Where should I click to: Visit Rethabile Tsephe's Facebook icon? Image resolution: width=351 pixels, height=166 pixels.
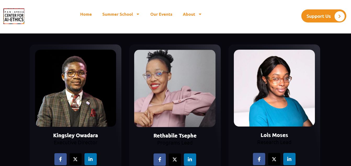(160, 159)
